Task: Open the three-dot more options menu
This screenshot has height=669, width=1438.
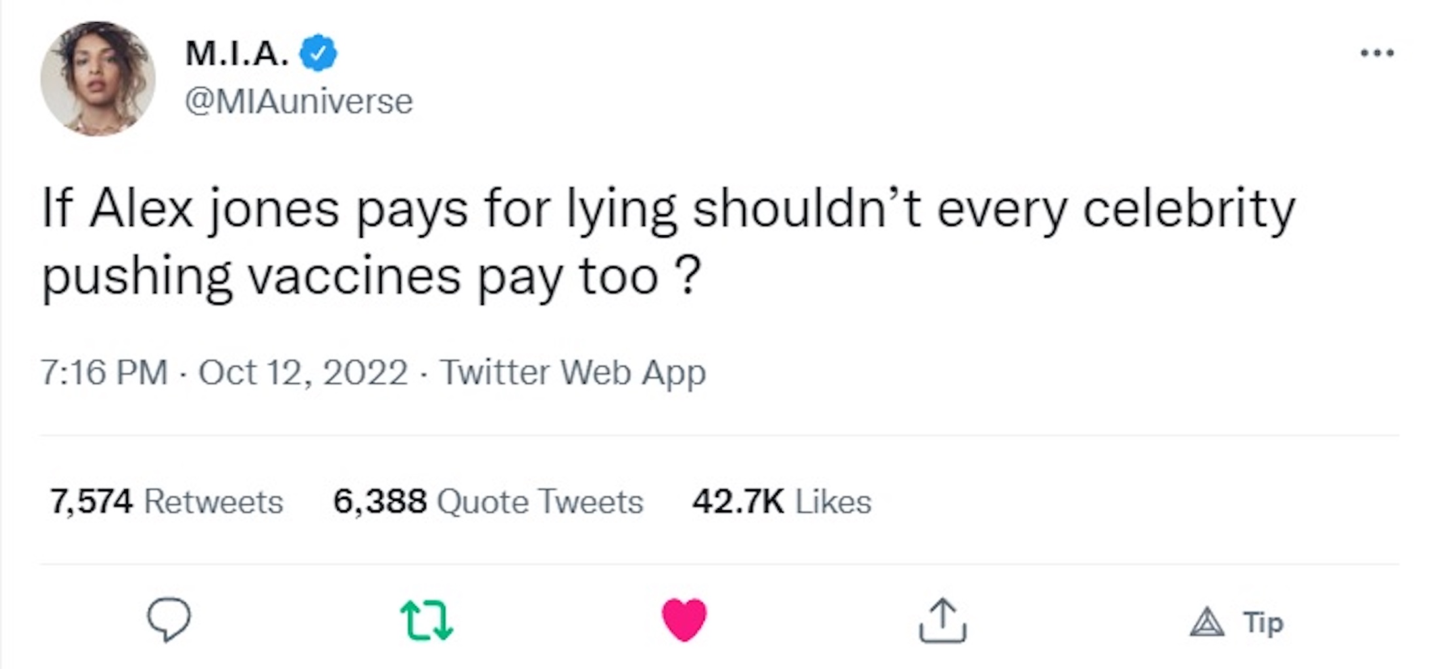Action: pos(1377,53)
